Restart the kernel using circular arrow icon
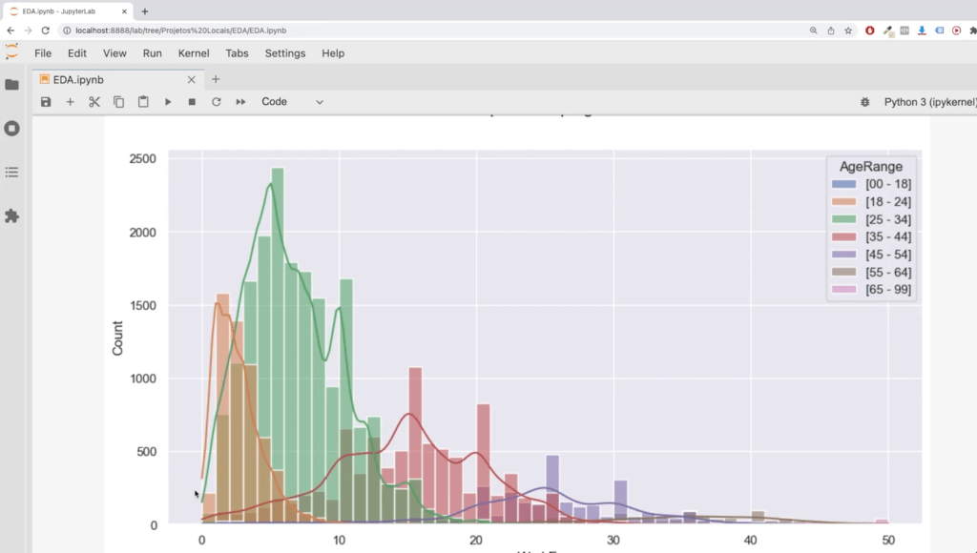This screenshot has width=977, height=553. click(x=217, y=102)
